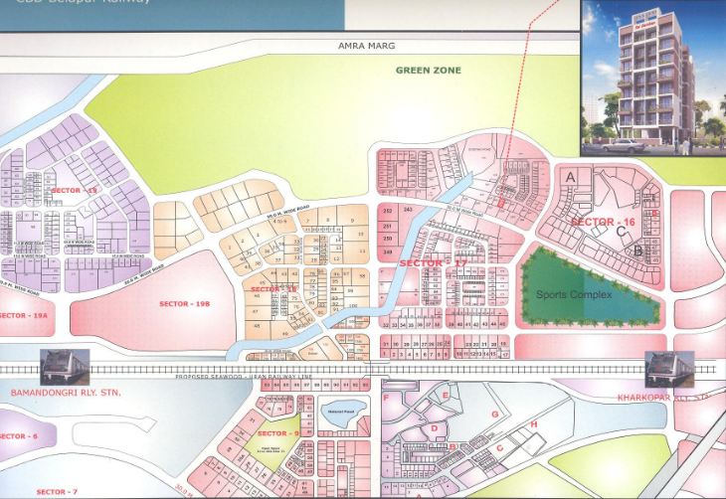Select plot number 250 in Sector 17
The width and height of the screenshot is (726, 499).
pyautogui.click(x=388, y=239)
